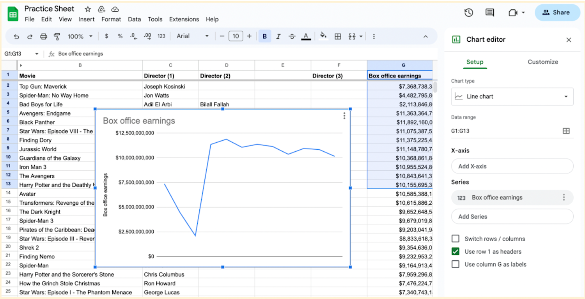
Task: Open the Chart type dropdown
Action: click(x=512, y=96)
